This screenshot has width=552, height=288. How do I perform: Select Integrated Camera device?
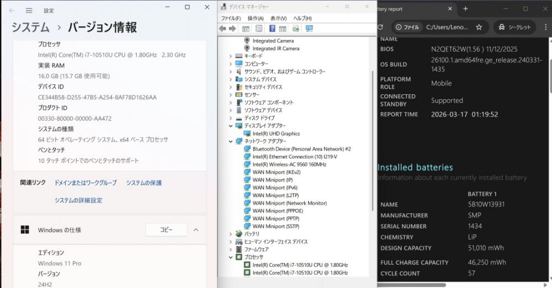point(273,41)
